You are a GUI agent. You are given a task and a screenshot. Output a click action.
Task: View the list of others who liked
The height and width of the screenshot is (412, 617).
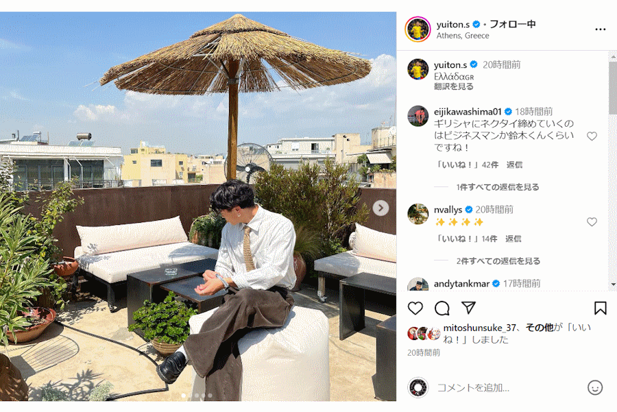tap(540, 328)
